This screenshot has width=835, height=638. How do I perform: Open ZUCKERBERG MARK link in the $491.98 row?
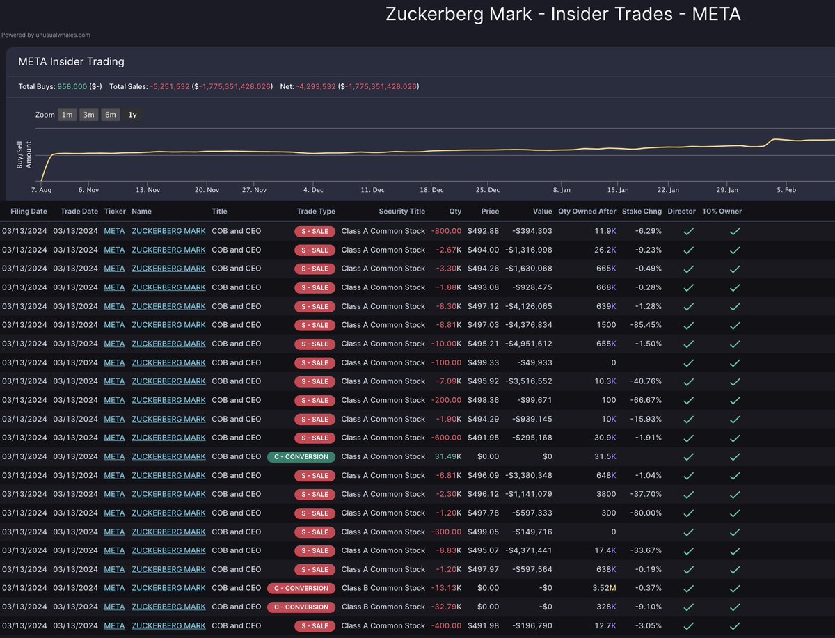[168, 625]
